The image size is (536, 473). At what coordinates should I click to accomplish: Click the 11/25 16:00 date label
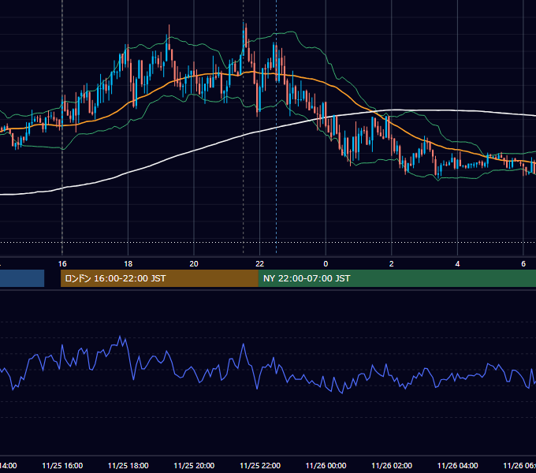click(x=62, y=466)
